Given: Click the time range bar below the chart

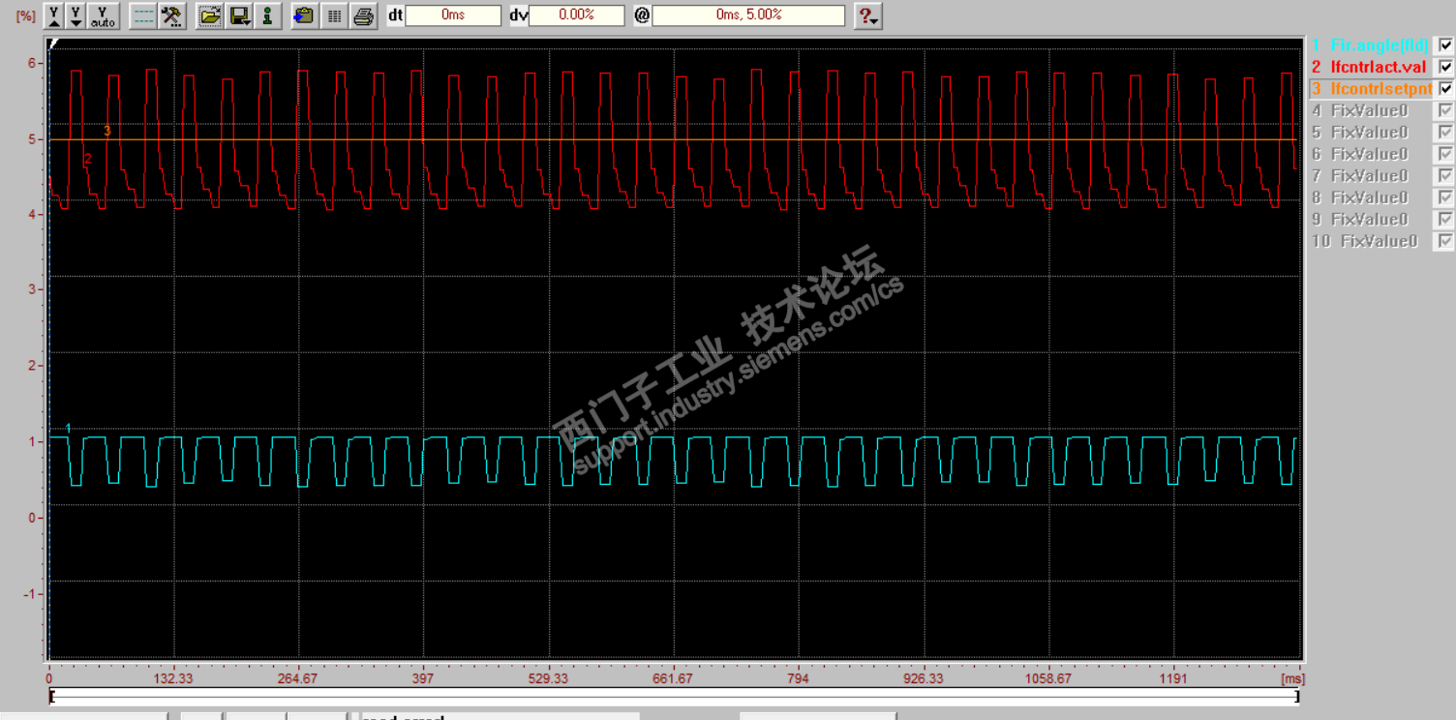Looking at the screenshot, I should click(674, 696).
